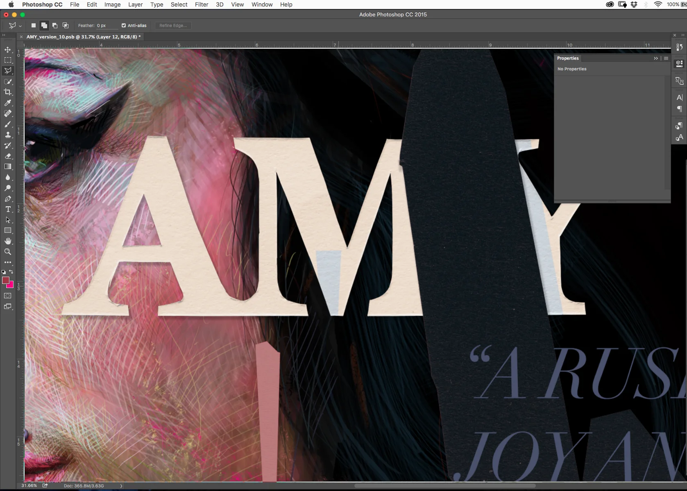Choose Add to selection mode

pos(44,25)
